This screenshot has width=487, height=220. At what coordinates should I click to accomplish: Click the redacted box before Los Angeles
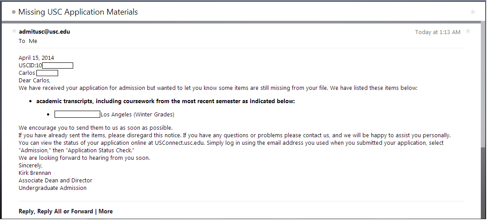77,114
